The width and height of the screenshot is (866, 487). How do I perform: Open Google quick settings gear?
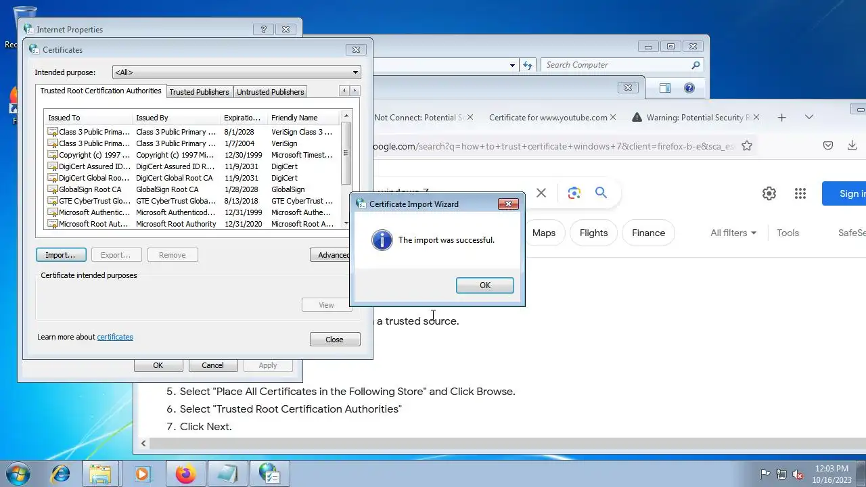(769, 193)
